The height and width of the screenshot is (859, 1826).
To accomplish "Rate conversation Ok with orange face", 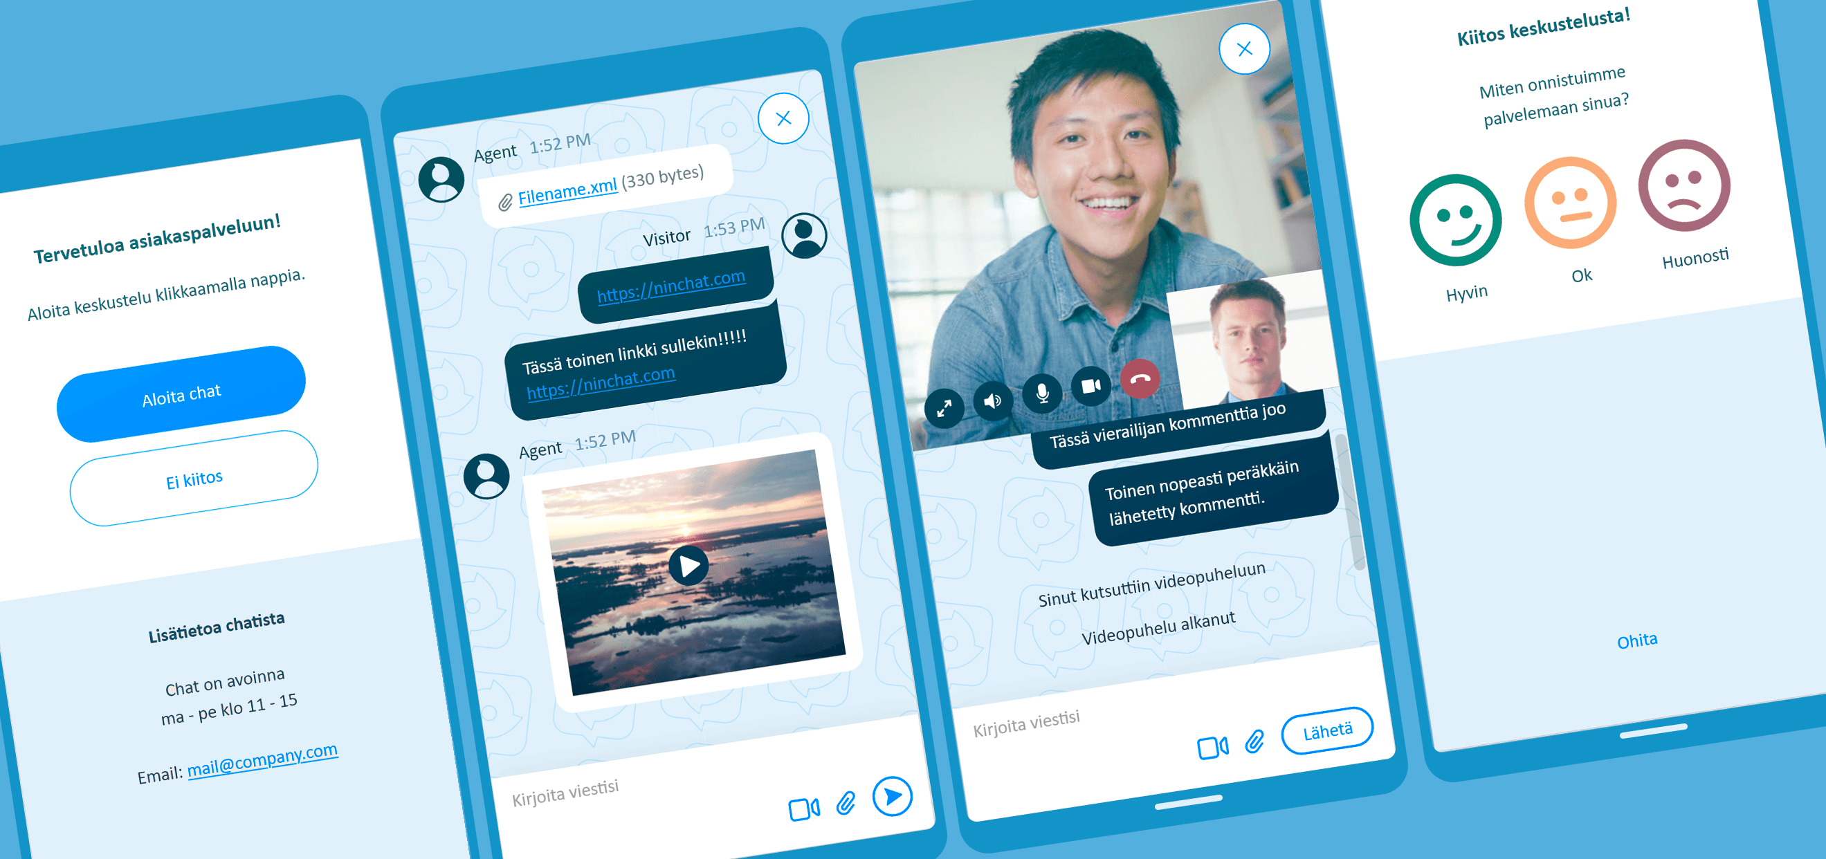I will pyautogui.click(x=1570, y=203).
